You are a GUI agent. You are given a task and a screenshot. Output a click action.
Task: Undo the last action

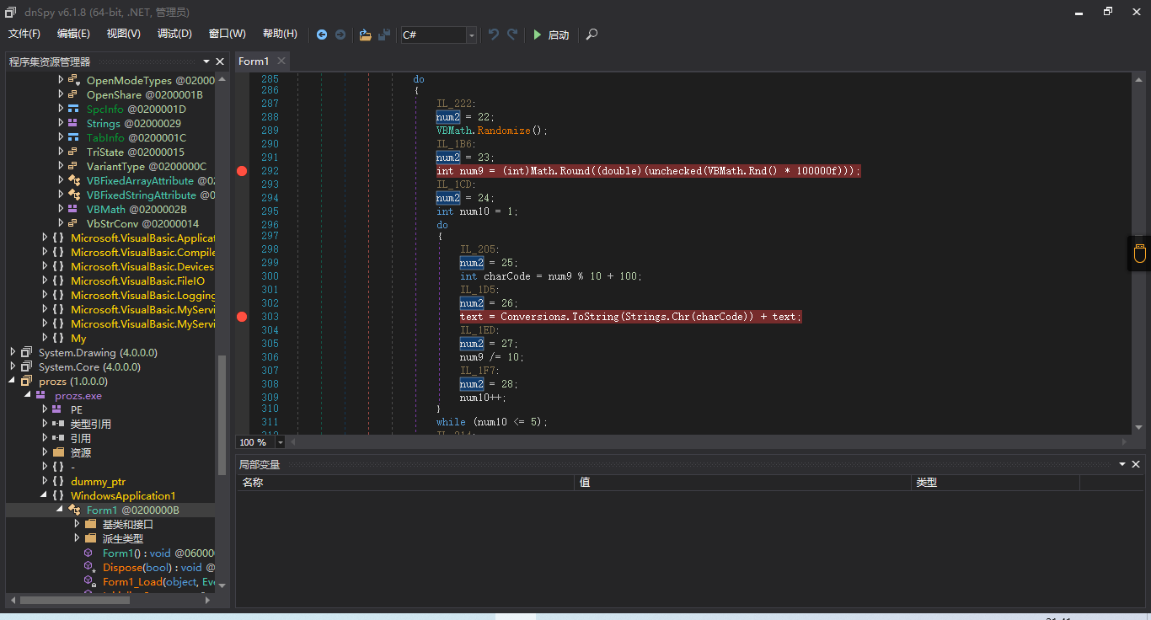(x=494, y=35)
